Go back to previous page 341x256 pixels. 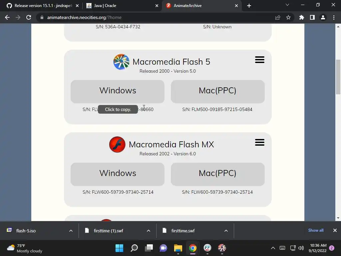[7, 17]
